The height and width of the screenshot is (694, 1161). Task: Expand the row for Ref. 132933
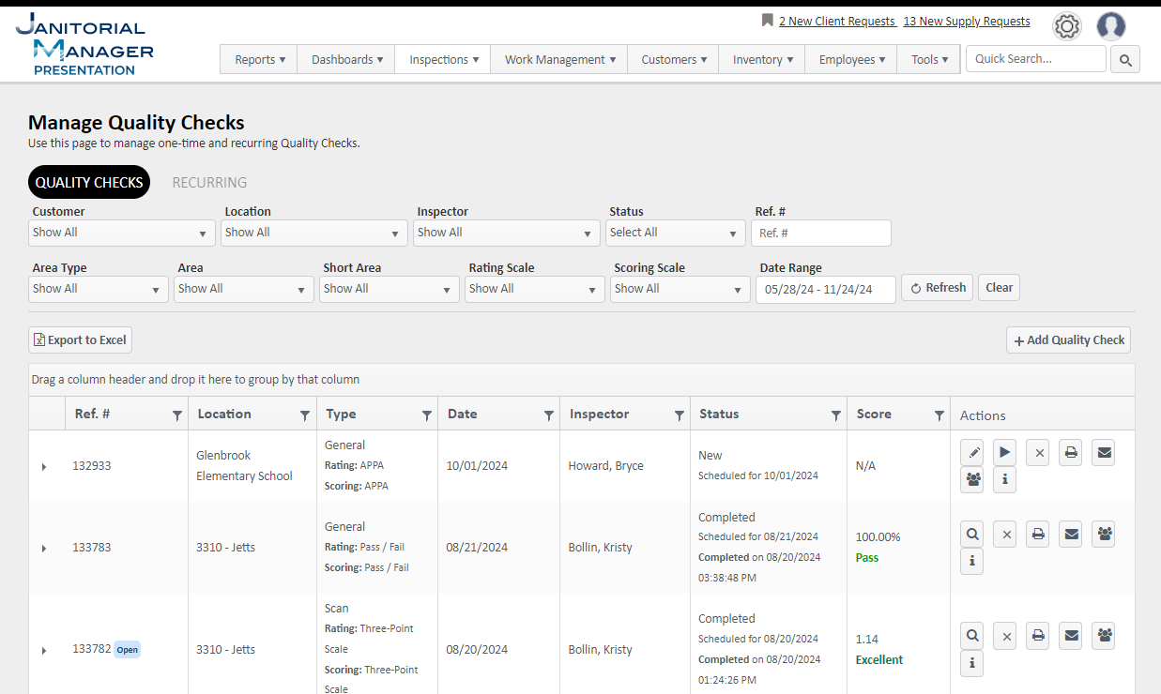(x=44, y=466)
